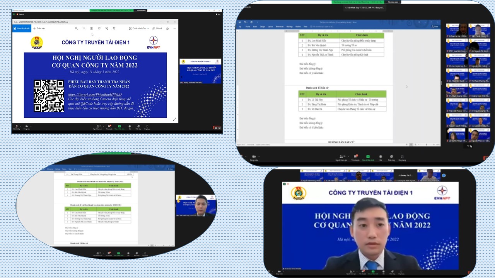Click 'Xem tất cả ảnh' in Photos window
This screenshot has height=278, width=495.
click(22, 28)
